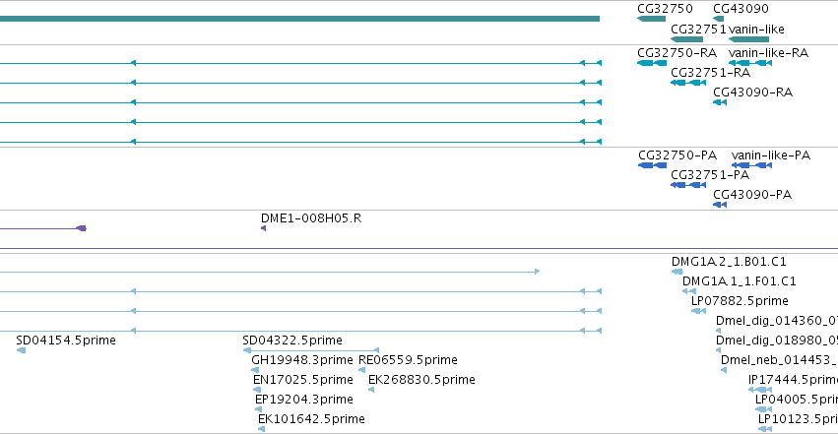The width and height of the screenshot is (838, 434).
Task: Click the thick teal gene bar spanning the top track
Action: [299, 19]
